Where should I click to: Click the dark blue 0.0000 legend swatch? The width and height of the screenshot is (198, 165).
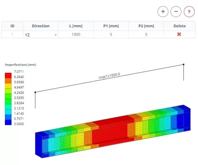[8, 122]
